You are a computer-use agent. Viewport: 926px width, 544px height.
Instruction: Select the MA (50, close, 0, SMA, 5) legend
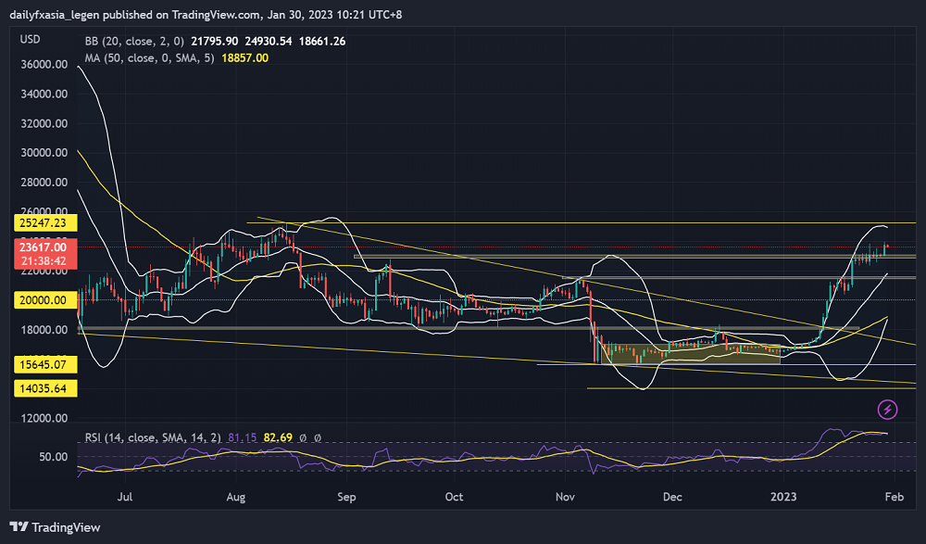pyautogui.click(x=149, y=58)
